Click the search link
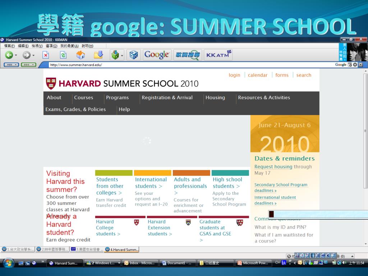Viewport: 368px width, 276px height. tap(304, 75)
